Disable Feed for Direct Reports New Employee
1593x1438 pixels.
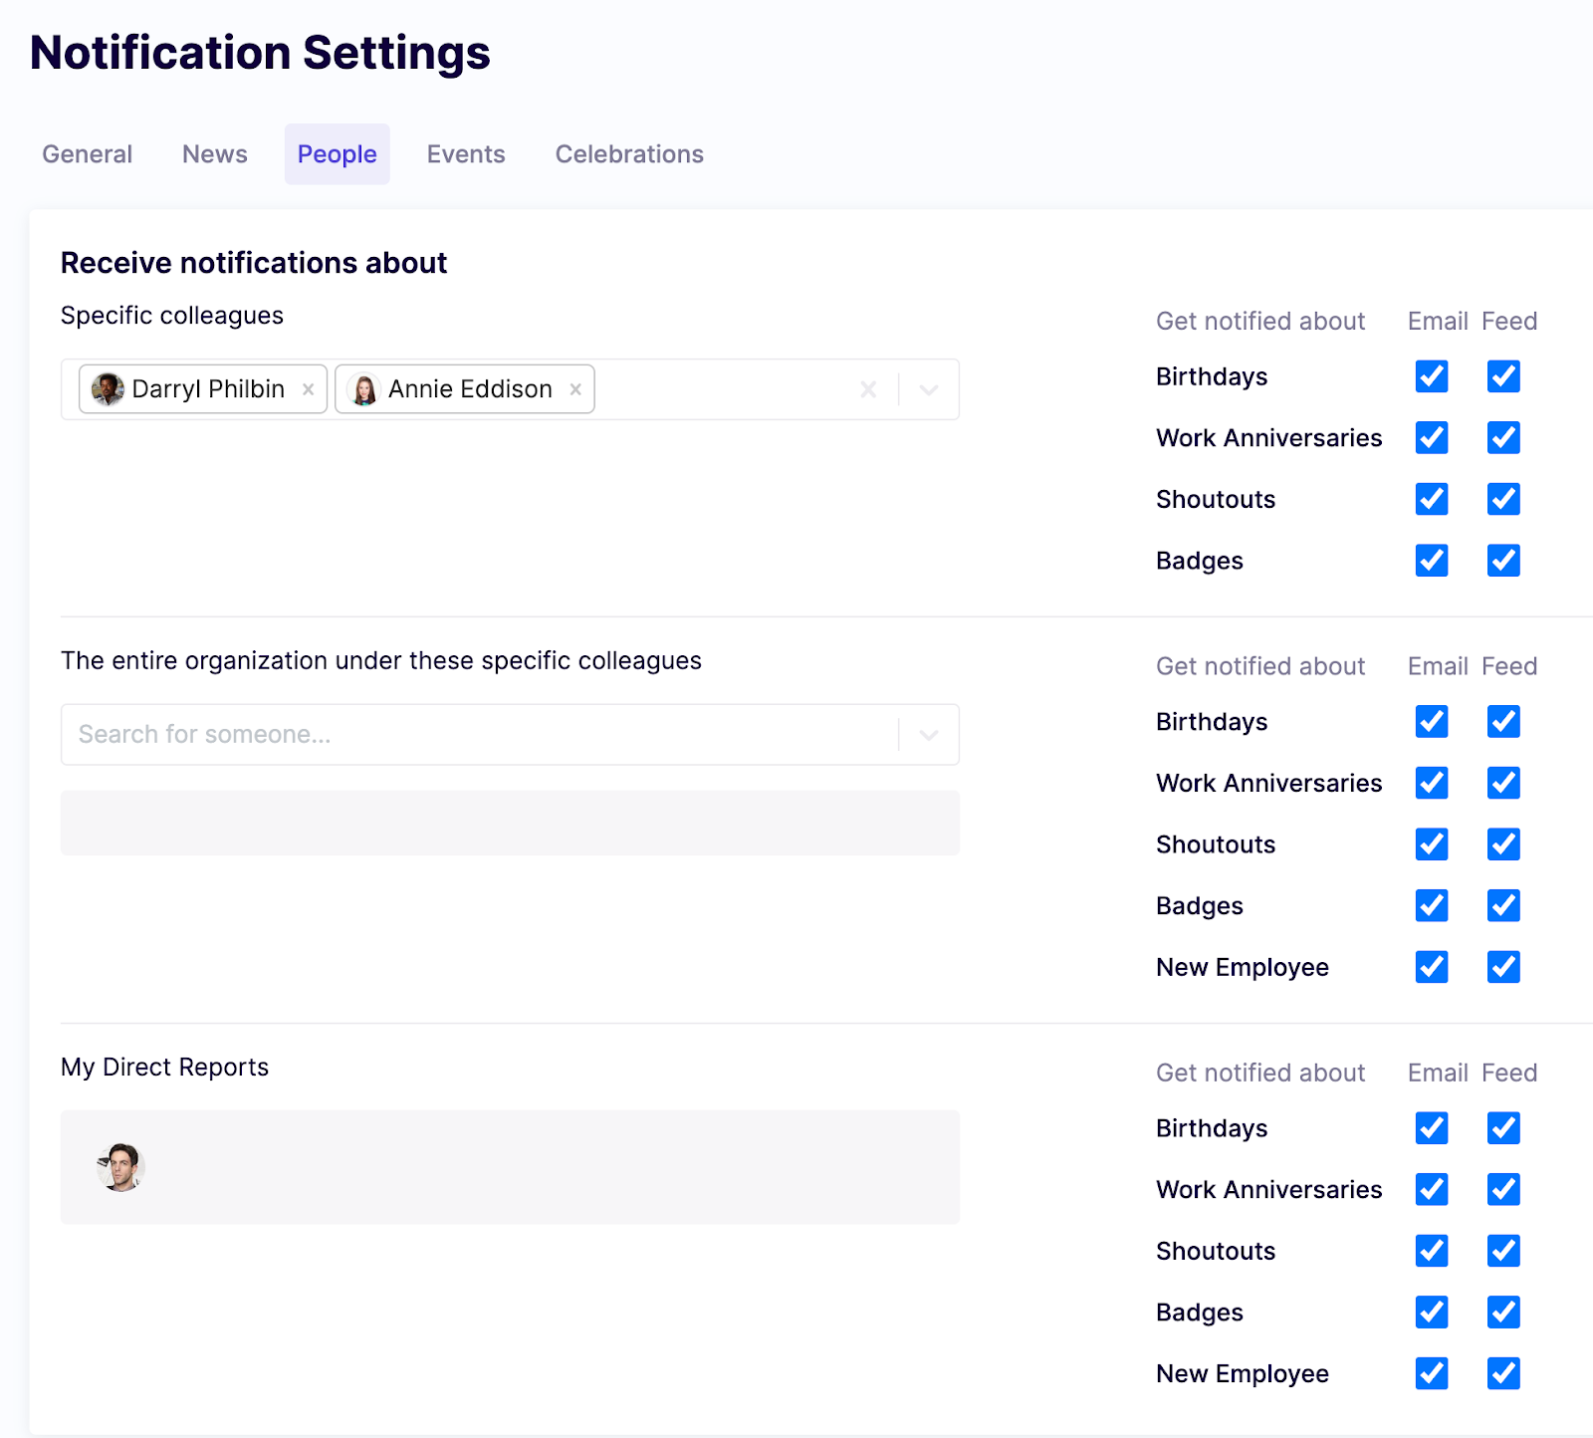coord(1503,1373)
